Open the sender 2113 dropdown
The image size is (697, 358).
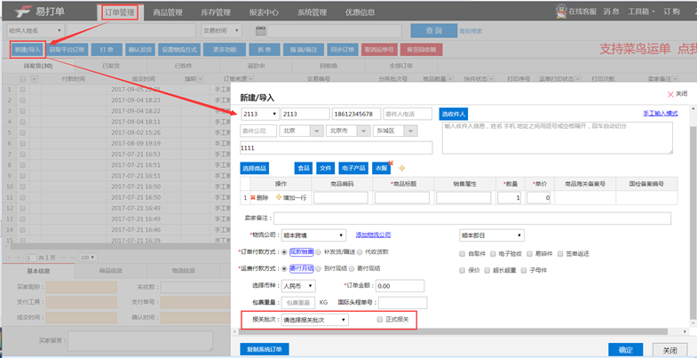[260, 114]
